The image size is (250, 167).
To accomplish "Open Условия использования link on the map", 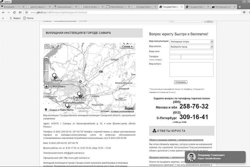I will [122, 111].
